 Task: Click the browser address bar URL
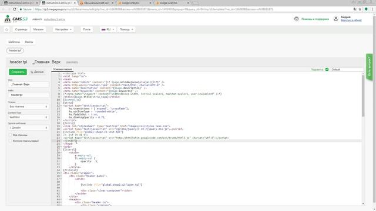click(x=153, y=9)
